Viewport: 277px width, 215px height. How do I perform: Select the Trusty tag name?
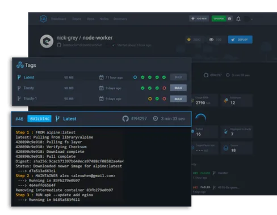[29, 88]
